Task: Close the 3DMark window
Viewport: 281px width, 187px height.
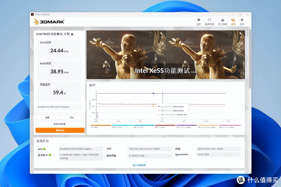Action: 248,15
